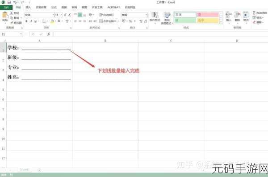The width and height of the screenshot is (268, 177).
Task: Click the Increase Indent icon
Action: click(x=95, y=21)
